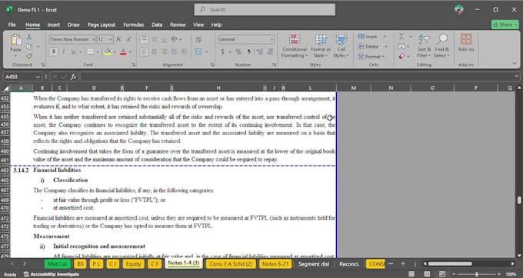
Task: Increase font size with the larger A
Action: (x=118, y=39)
